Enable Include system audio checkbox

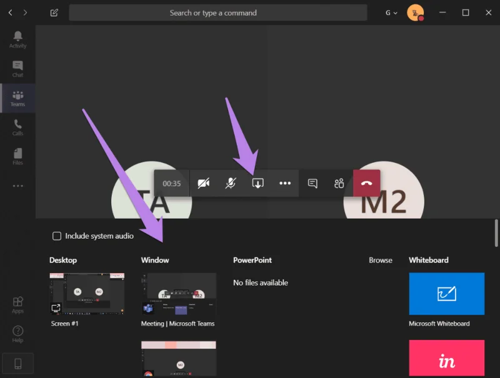(x=57, y=236)
